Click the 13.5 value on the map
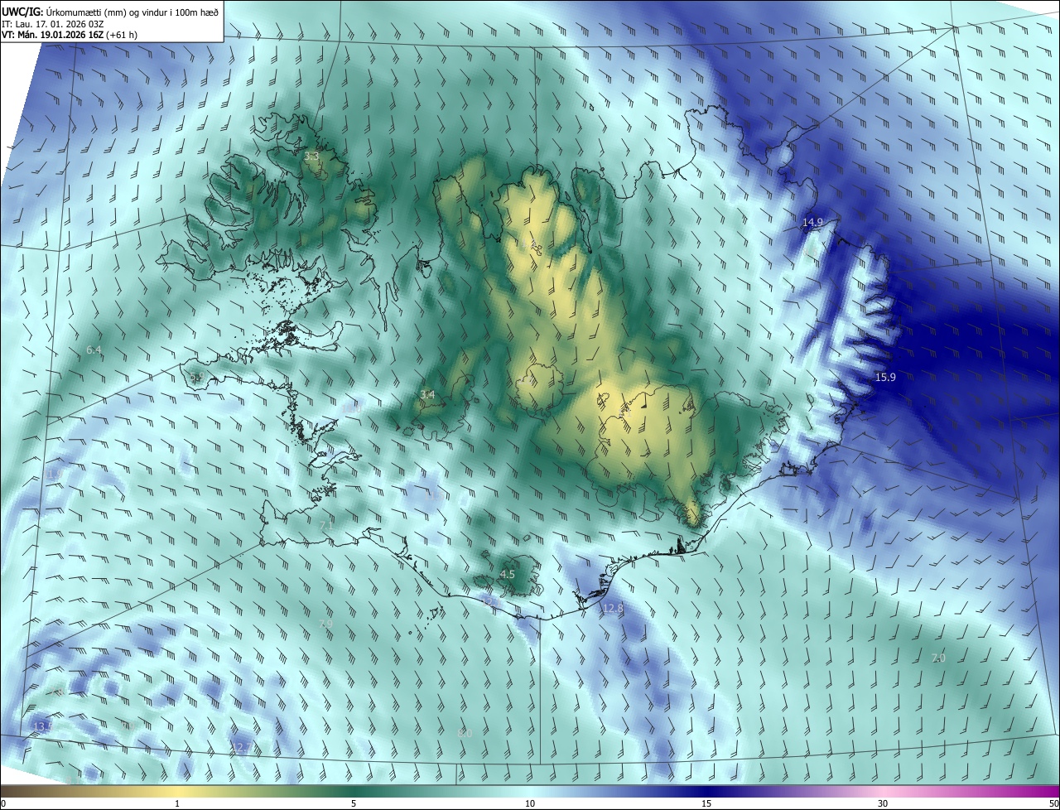This screenshot has width=1060, height=810. (x=42, y=726)
